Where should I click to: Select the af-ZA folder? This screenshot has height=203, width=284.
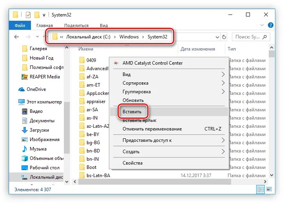tap(89, 77)
